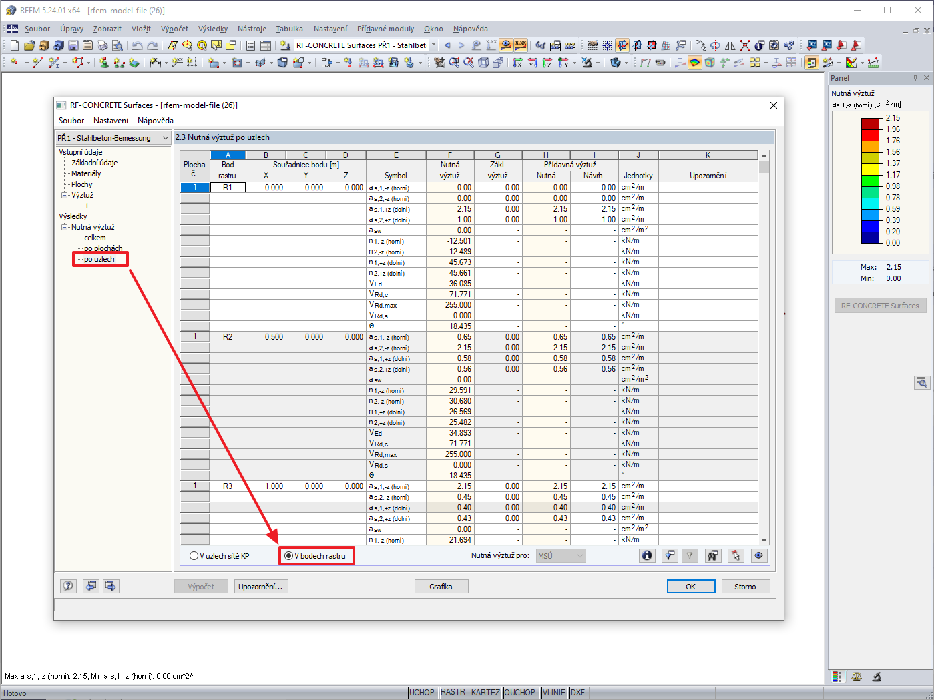Select 'po uzlech' in navigator tree
The height and width of the screenshot is (700, 934).
[99, 259]
